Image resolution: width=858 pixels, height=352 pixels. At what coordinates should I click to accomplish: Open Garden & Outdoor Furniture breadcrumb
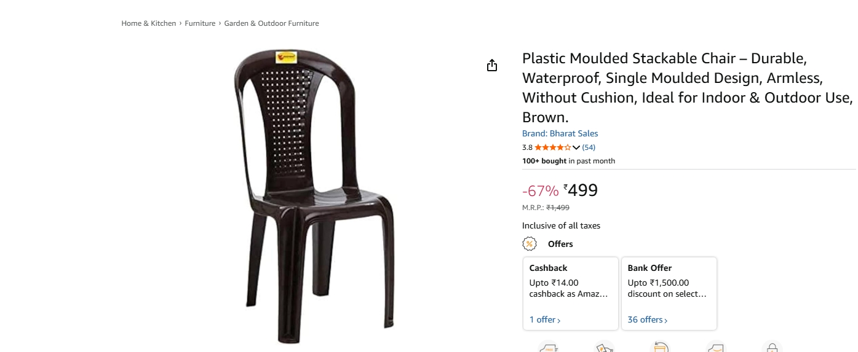(271, 23)
